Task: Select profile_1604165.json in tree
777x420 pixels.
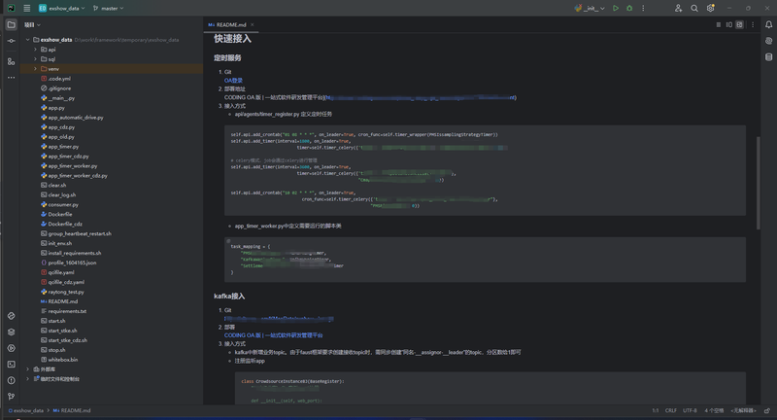Action: point(72,262)
